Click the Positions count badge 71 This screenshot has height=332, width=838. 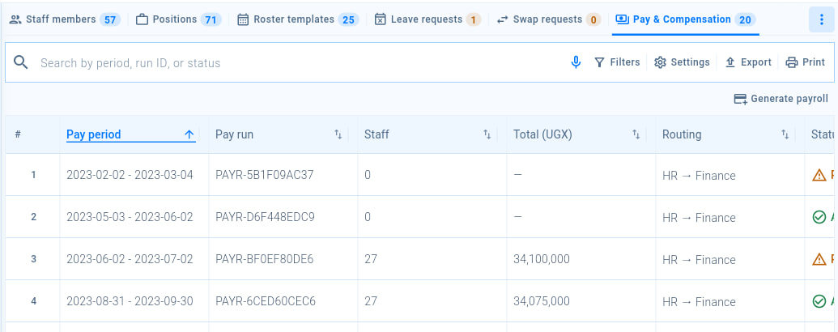tap(211, 19)
